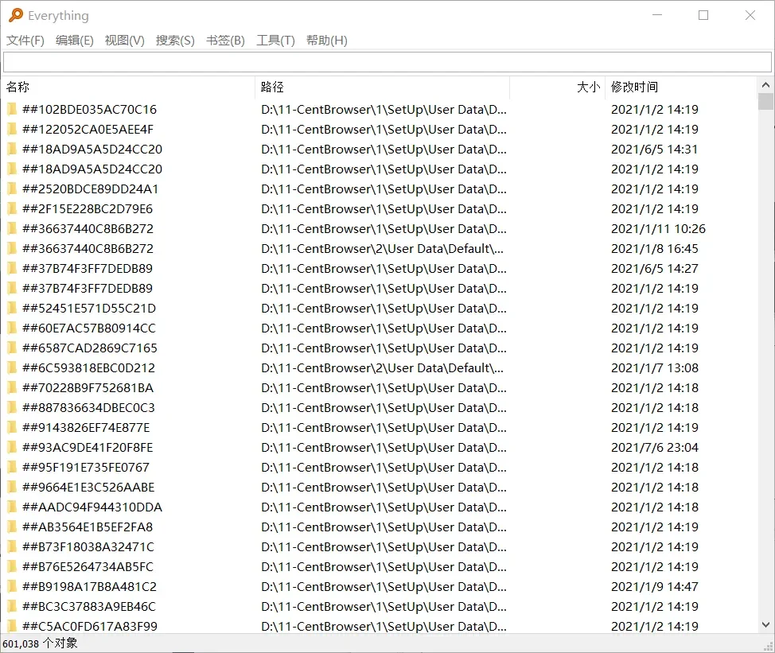Viewport: 775px width, 653px height.
Task: Click the folder icon beside ##102BDE035AC70C16
Action: click(10, 109)
